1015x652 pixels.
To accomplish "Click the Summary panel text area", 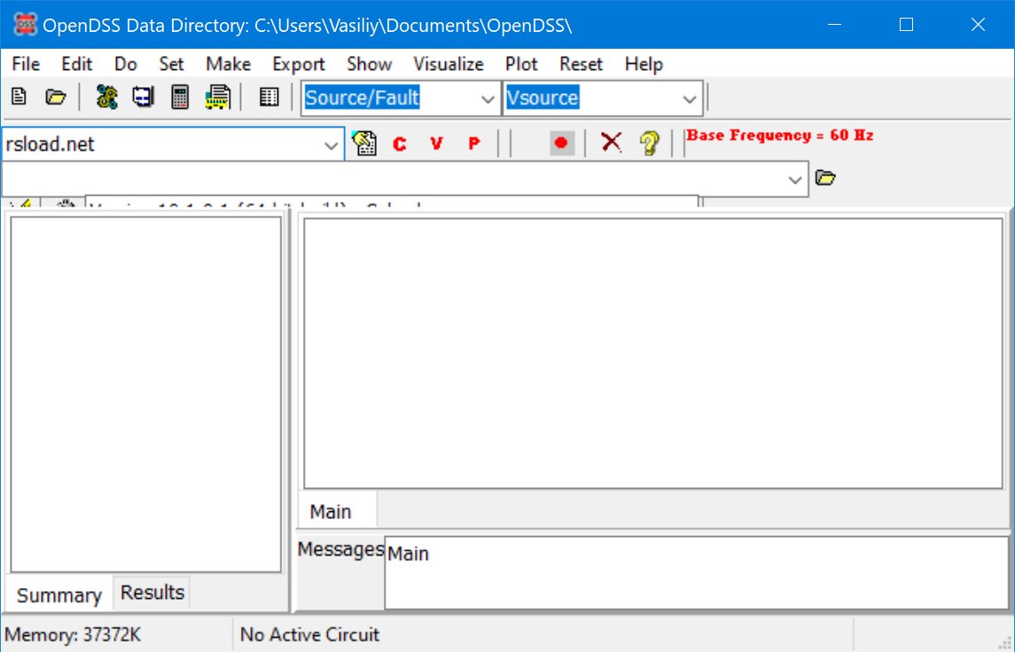I will 146,394.
